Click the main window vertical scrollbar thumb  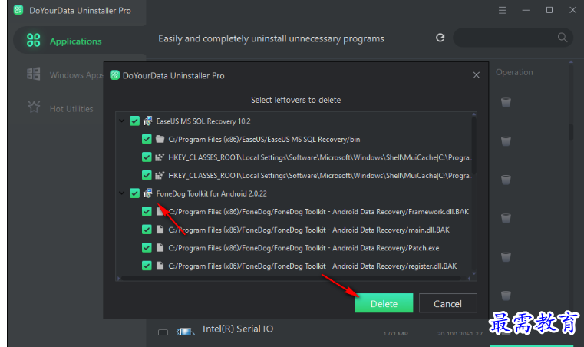pyautogui.click(x=571, y=132)
